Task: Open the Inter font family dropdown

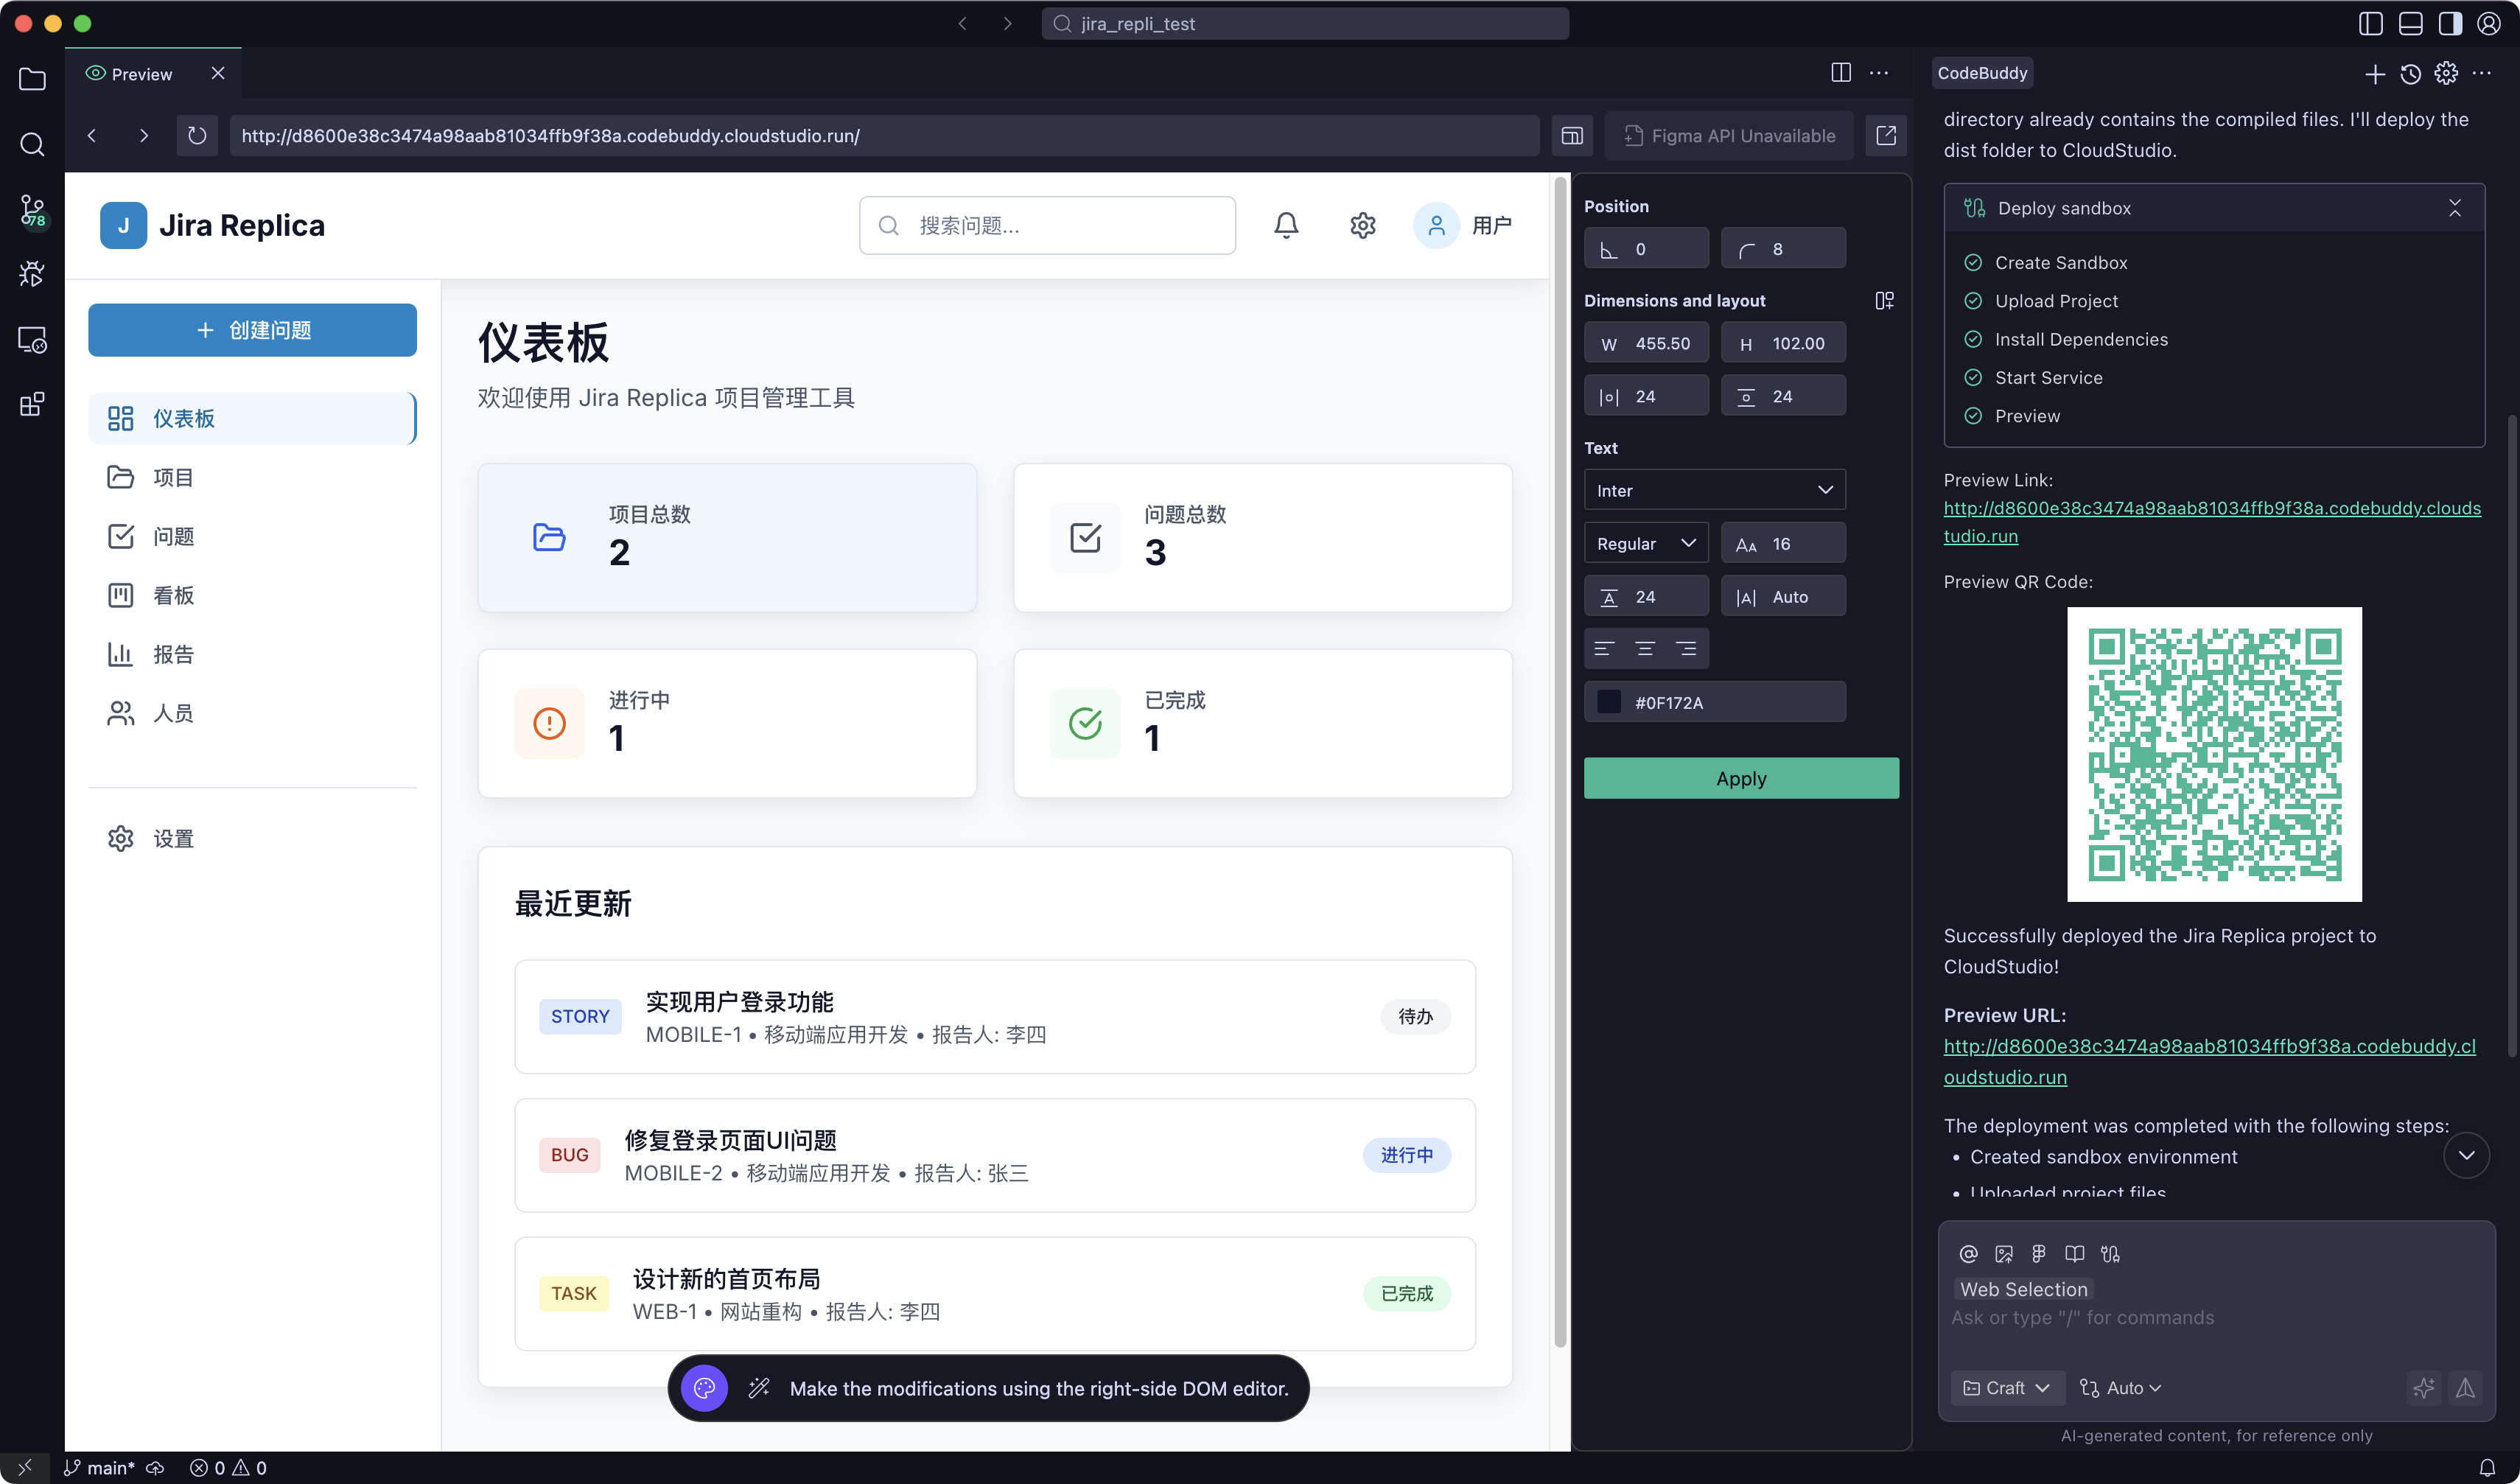Action: pyautogui.click(x=1714, y=489)
